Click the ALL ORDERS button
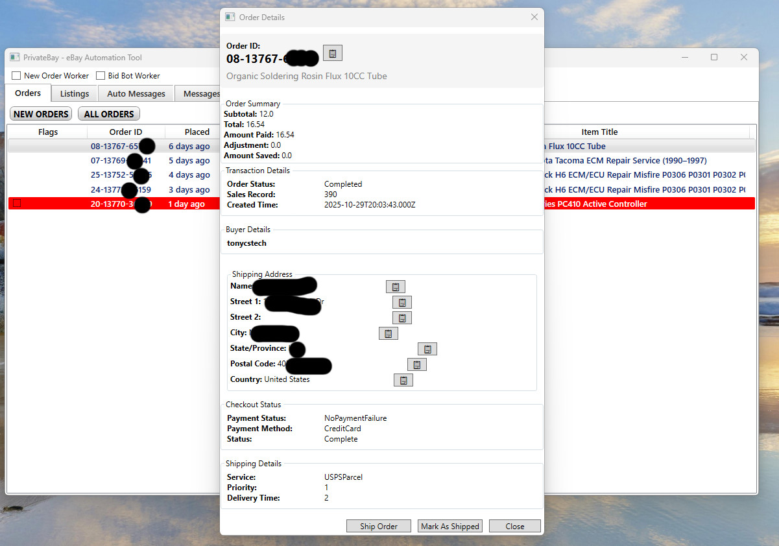The width and height of the screenshot is (779, 546). pyautogui.click(x=108, y=114)
